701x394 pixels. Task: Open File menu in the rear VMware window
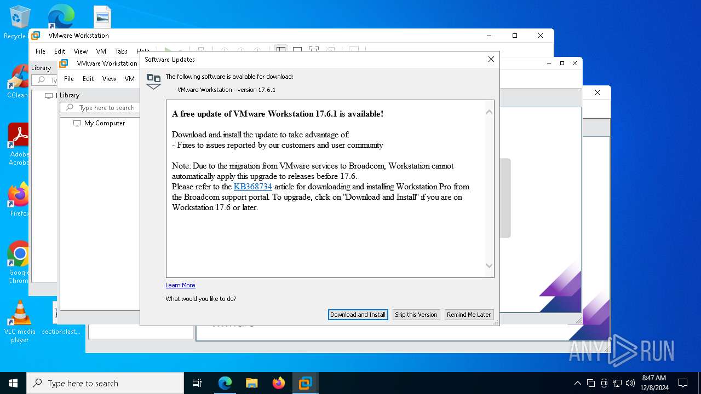(41, 51)
